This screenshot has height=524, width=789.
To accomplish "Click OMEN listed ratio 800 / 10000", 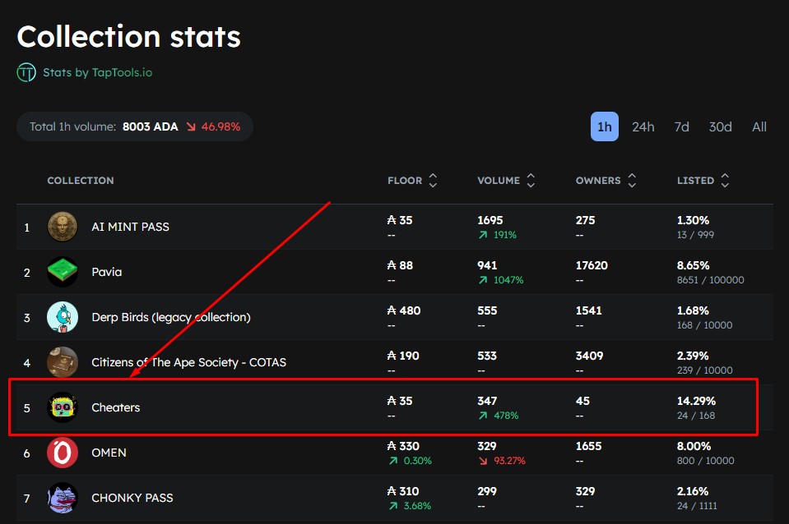I will point(705,461).
